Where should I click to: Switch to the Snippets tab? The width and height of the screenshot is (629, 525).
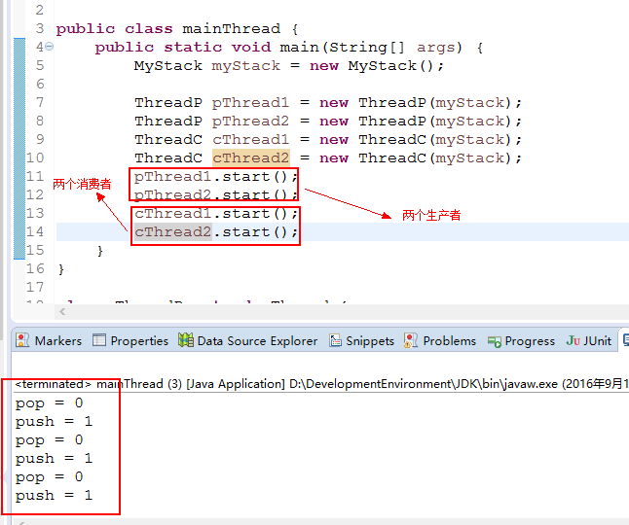362,341
